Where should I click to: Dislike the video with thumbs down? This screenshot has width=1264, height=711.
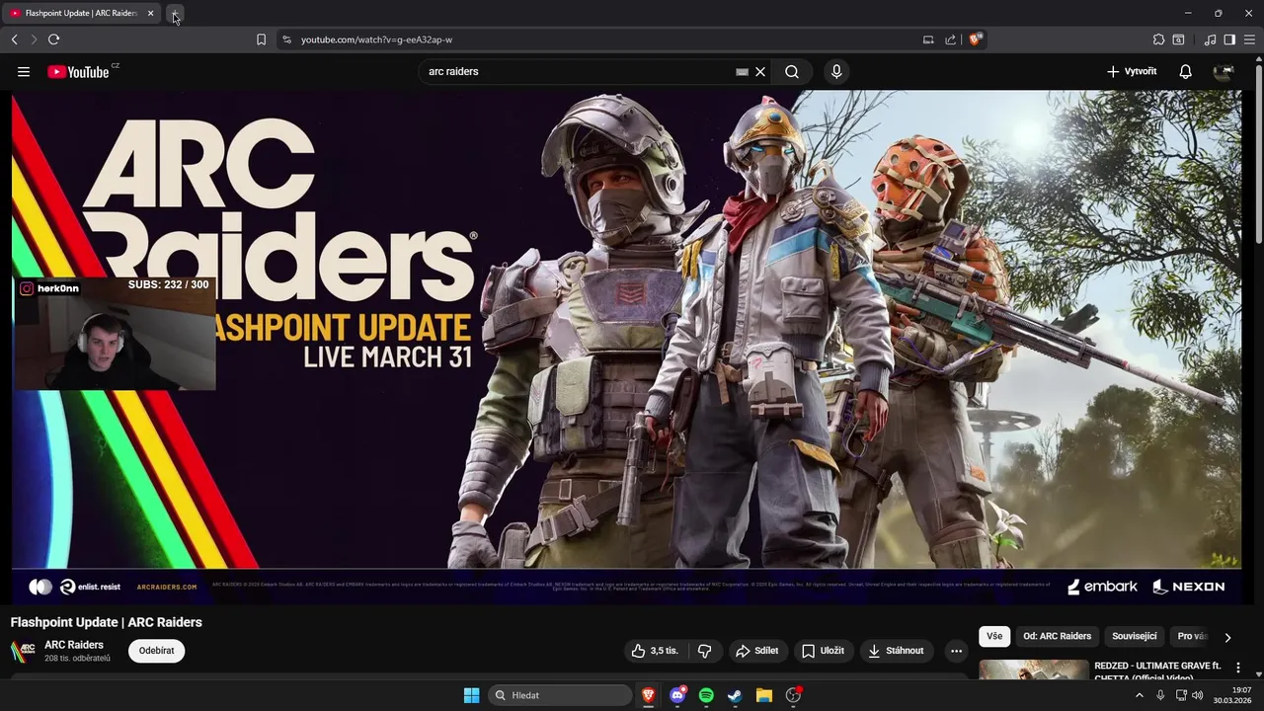coord(705,651)
